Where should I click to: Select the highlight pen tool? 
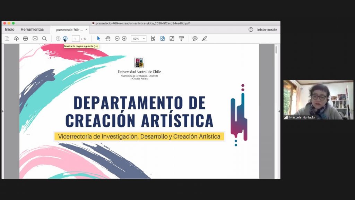point(205,39)
